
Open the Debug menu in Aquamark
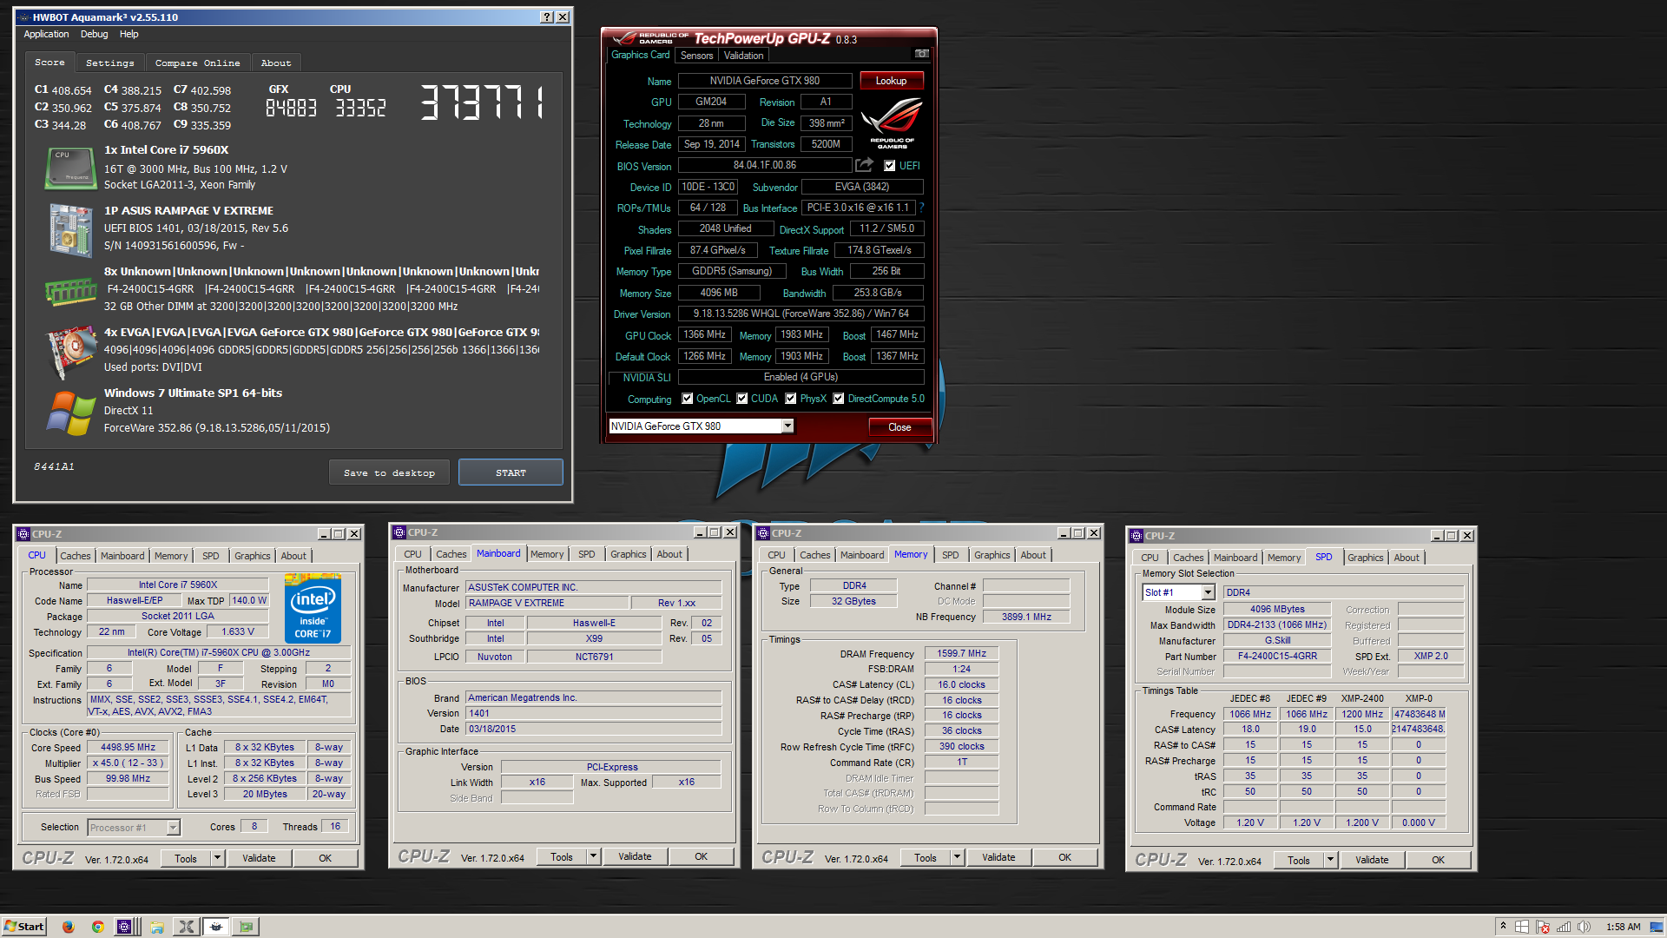point(94,34)
